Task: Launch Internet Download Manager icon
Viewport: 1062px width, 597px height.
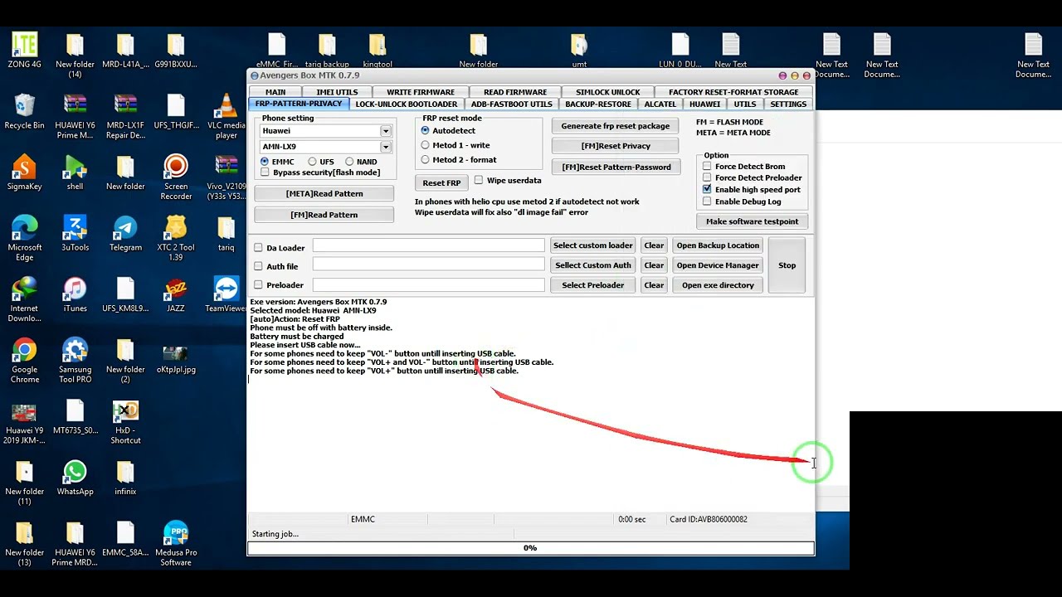Action: pyautogui.click(x=24, y=299)
